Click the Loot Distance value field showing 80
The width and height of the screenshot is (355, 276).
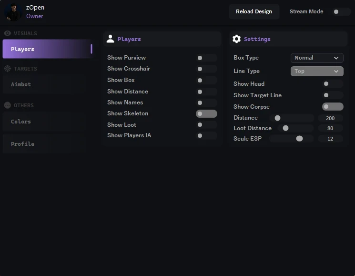330,128
